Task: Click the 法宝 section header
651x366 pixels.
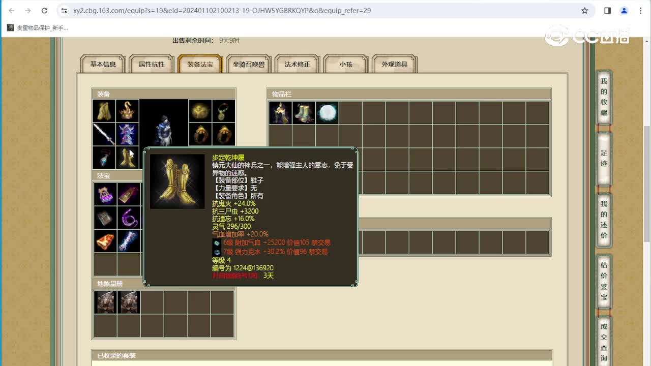Action: tap(117, 175)
